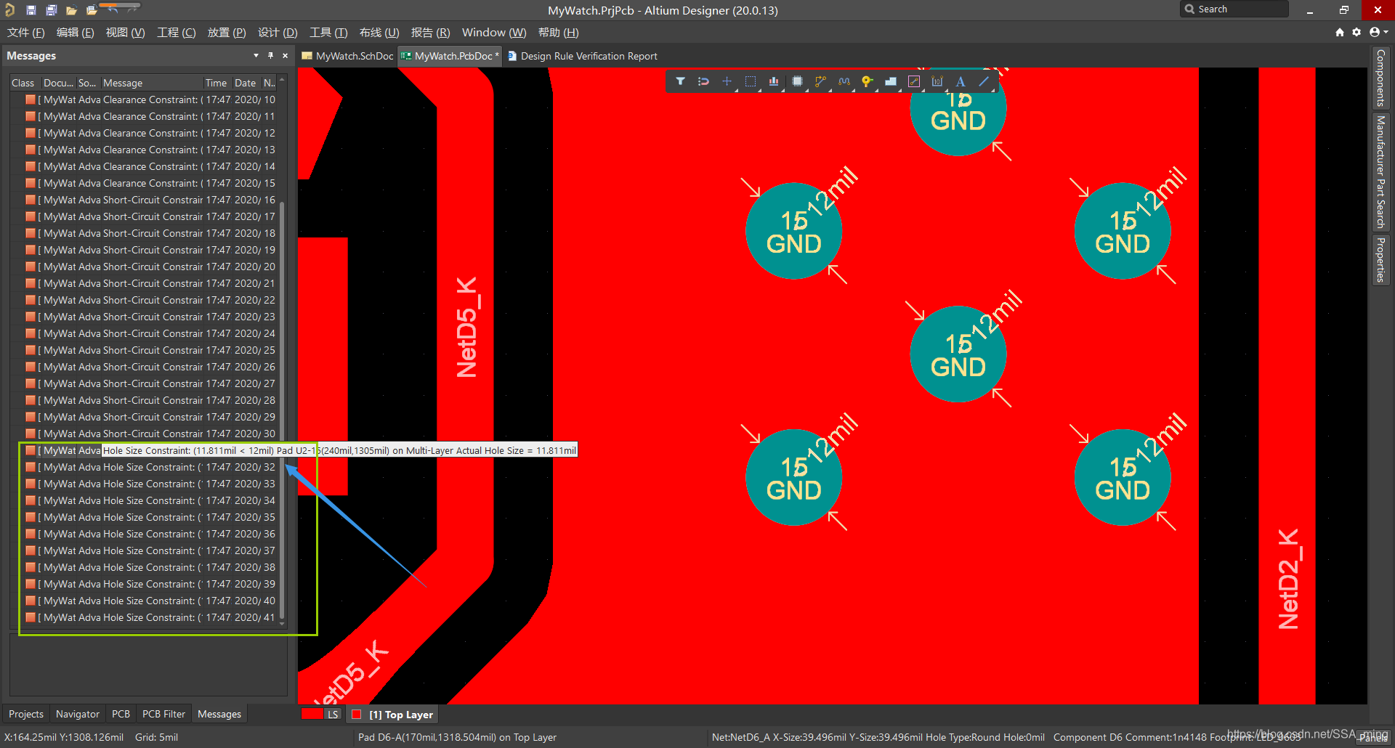Image resolution: width=1395 pixels, height=748 pixels.
Task: Select the Place String text tool
Action: 961,81
